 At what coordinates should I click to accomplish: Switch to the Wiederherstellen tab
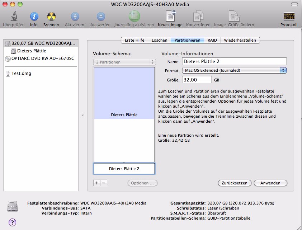[240, 40]
